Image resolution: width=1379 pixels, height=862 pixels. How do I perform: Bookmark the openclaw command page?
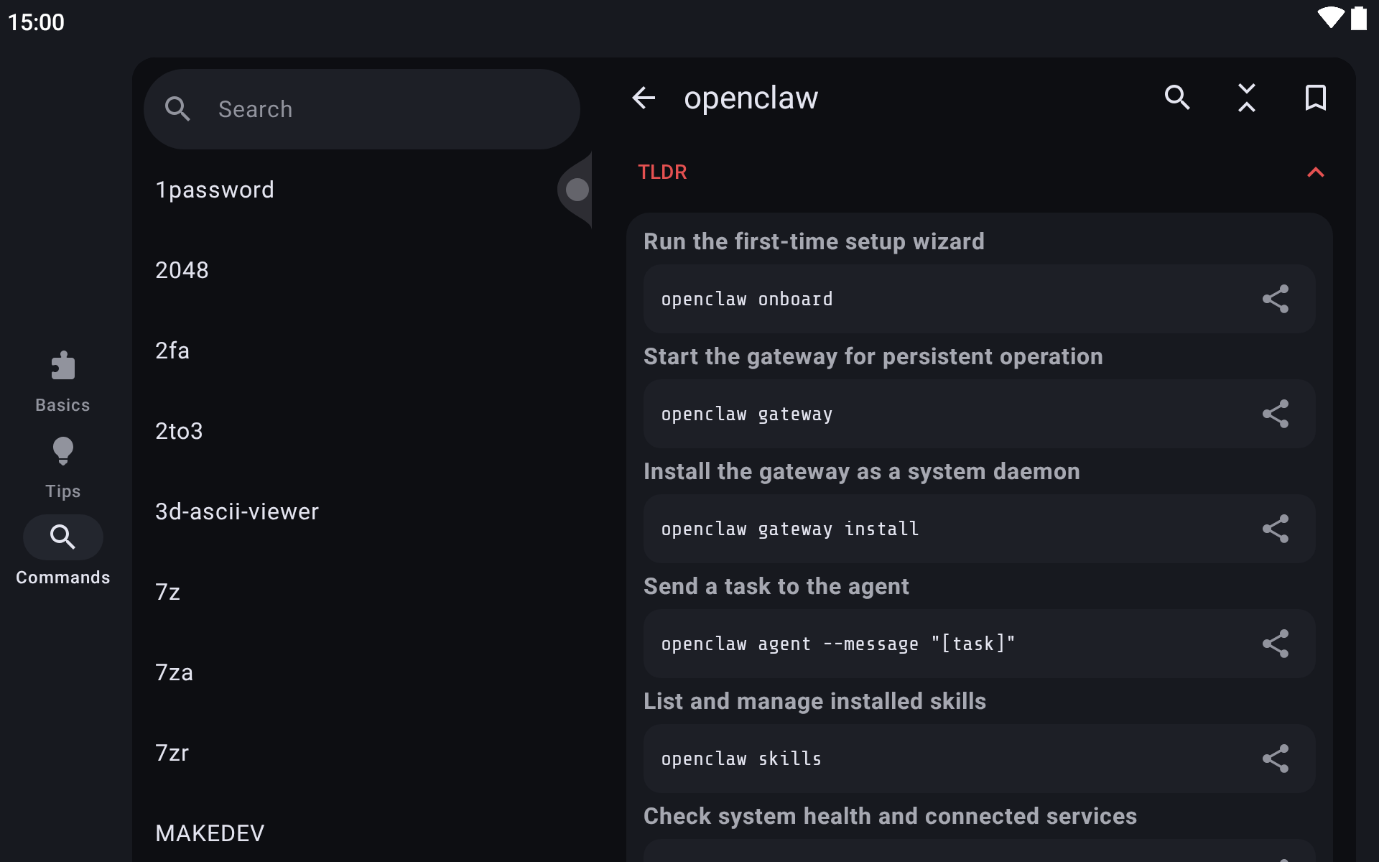tap(1315, 98)
